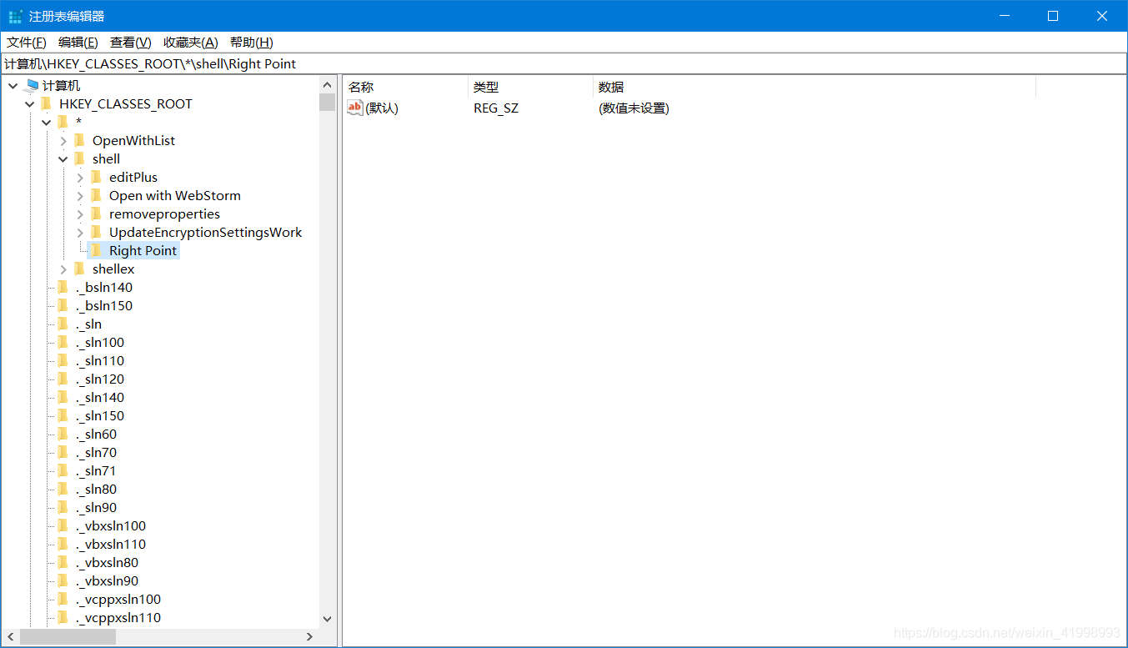Image resolution: width=1128 pixels, height=648 pixels.
Task: Select the Right Point key
Action: (x=143, y=250)
